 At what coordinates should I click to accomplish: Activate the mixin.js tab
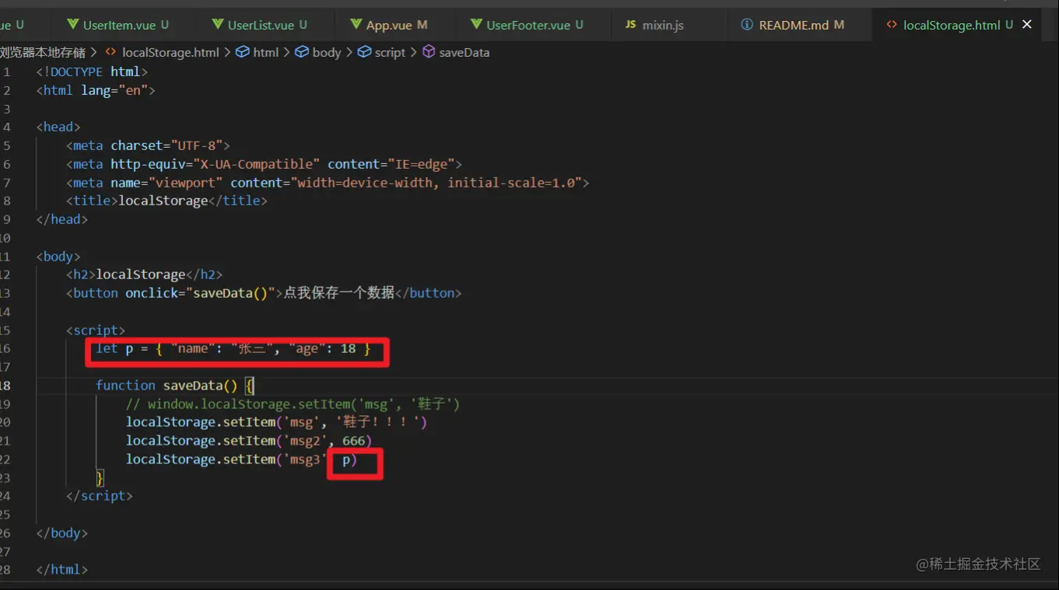[663, 25]
